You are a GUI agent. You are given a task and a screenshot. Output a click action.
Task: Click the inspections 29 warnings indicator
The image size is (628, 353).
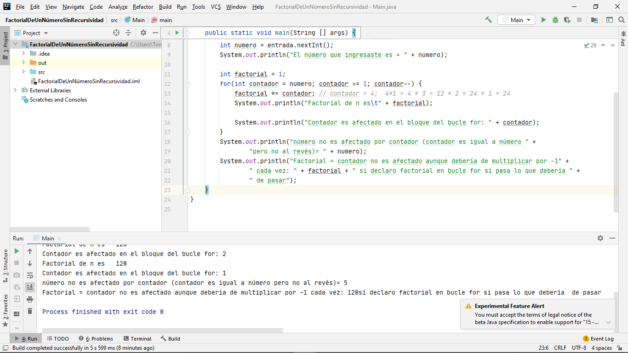590,45
